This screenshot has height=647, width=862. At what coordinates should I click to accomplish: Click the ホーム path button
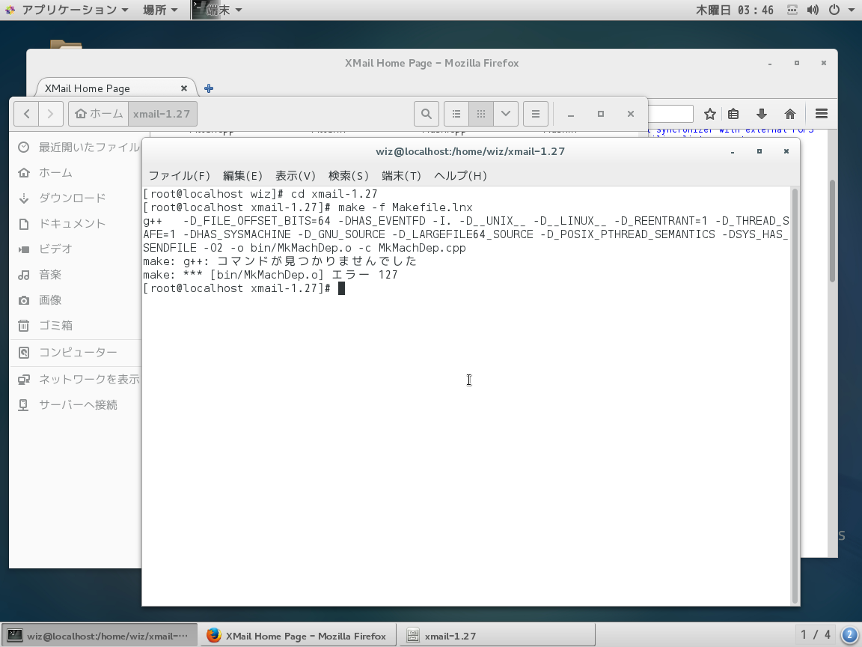[x=99, y=114]
